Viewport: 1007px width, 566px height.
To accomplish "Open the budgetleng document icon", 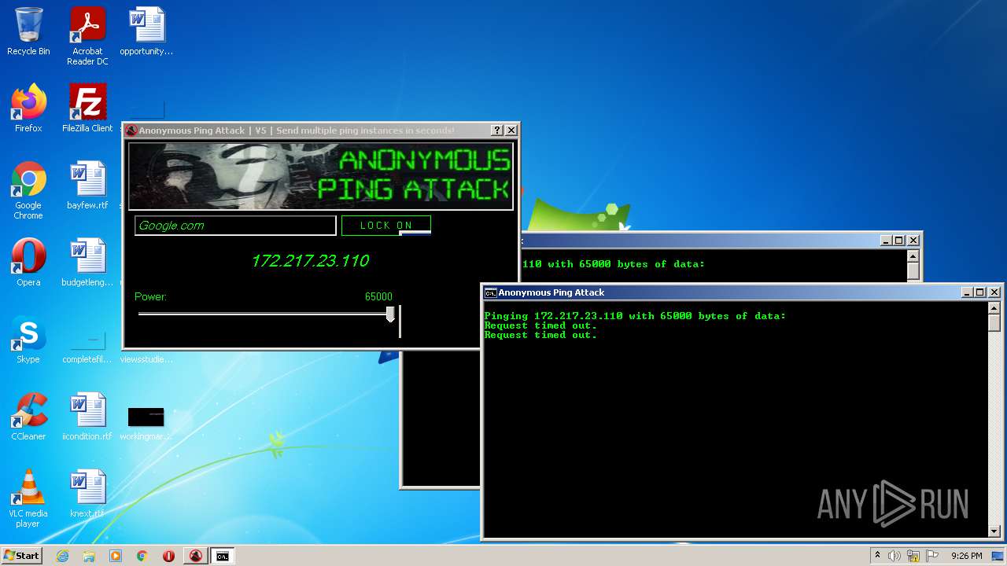I will (87, 263).
